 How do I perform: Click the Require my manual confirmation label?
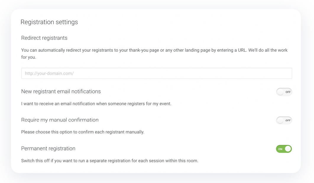click(60, 120)
